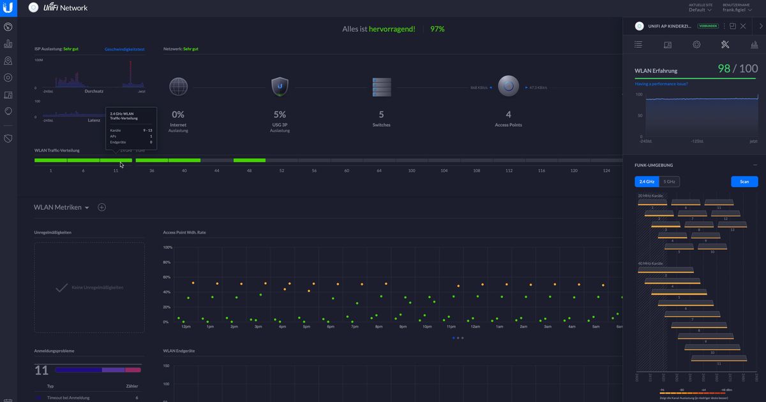Select the 2.4 GHz band toggle
The image size is (766, 402).
(647, 182)
